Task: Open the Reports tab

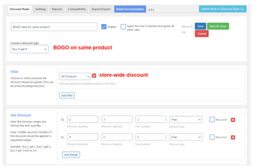Action: click(57, 9)
